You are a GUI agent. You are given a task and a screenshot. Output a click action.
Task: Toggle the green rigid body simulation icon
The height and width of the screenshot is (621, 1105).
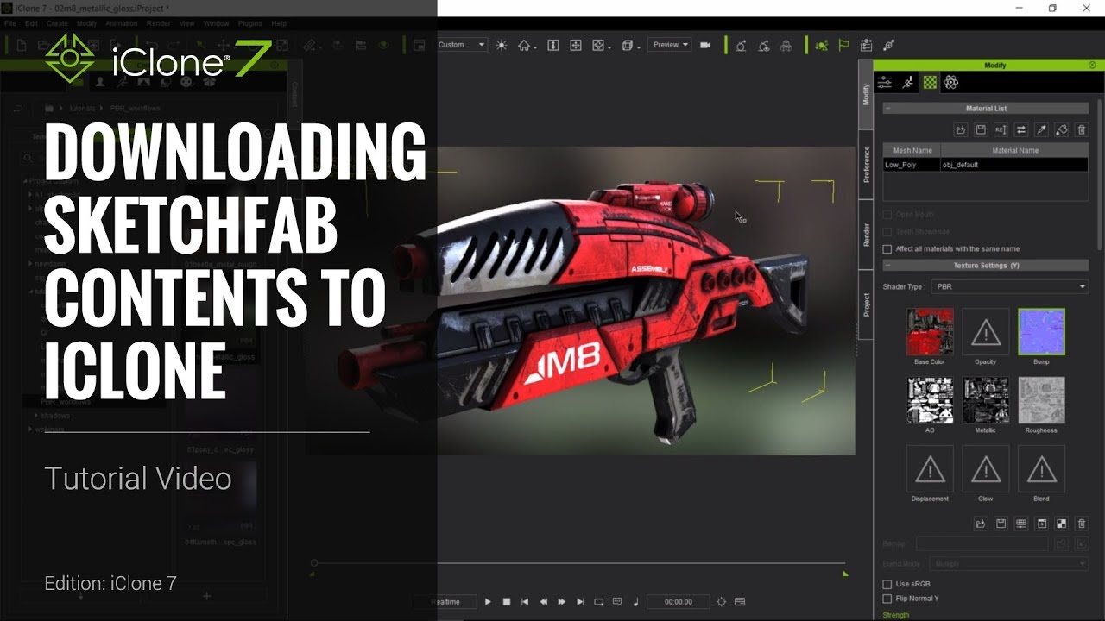(x=821, y=45)
